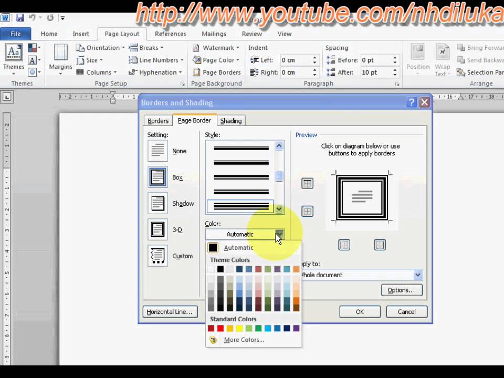Choose the Automatic color option in palette
The height and width of the screenshot is (378, 504).
pos(253,247)
